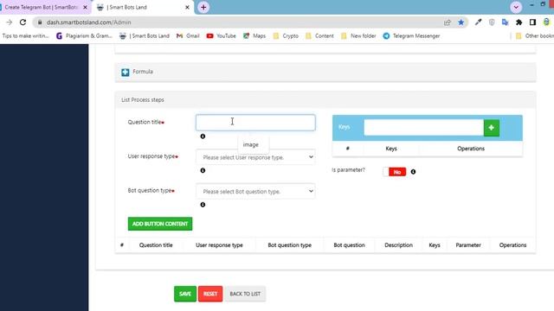Expand the Formula section plus icon

[125, 72]
